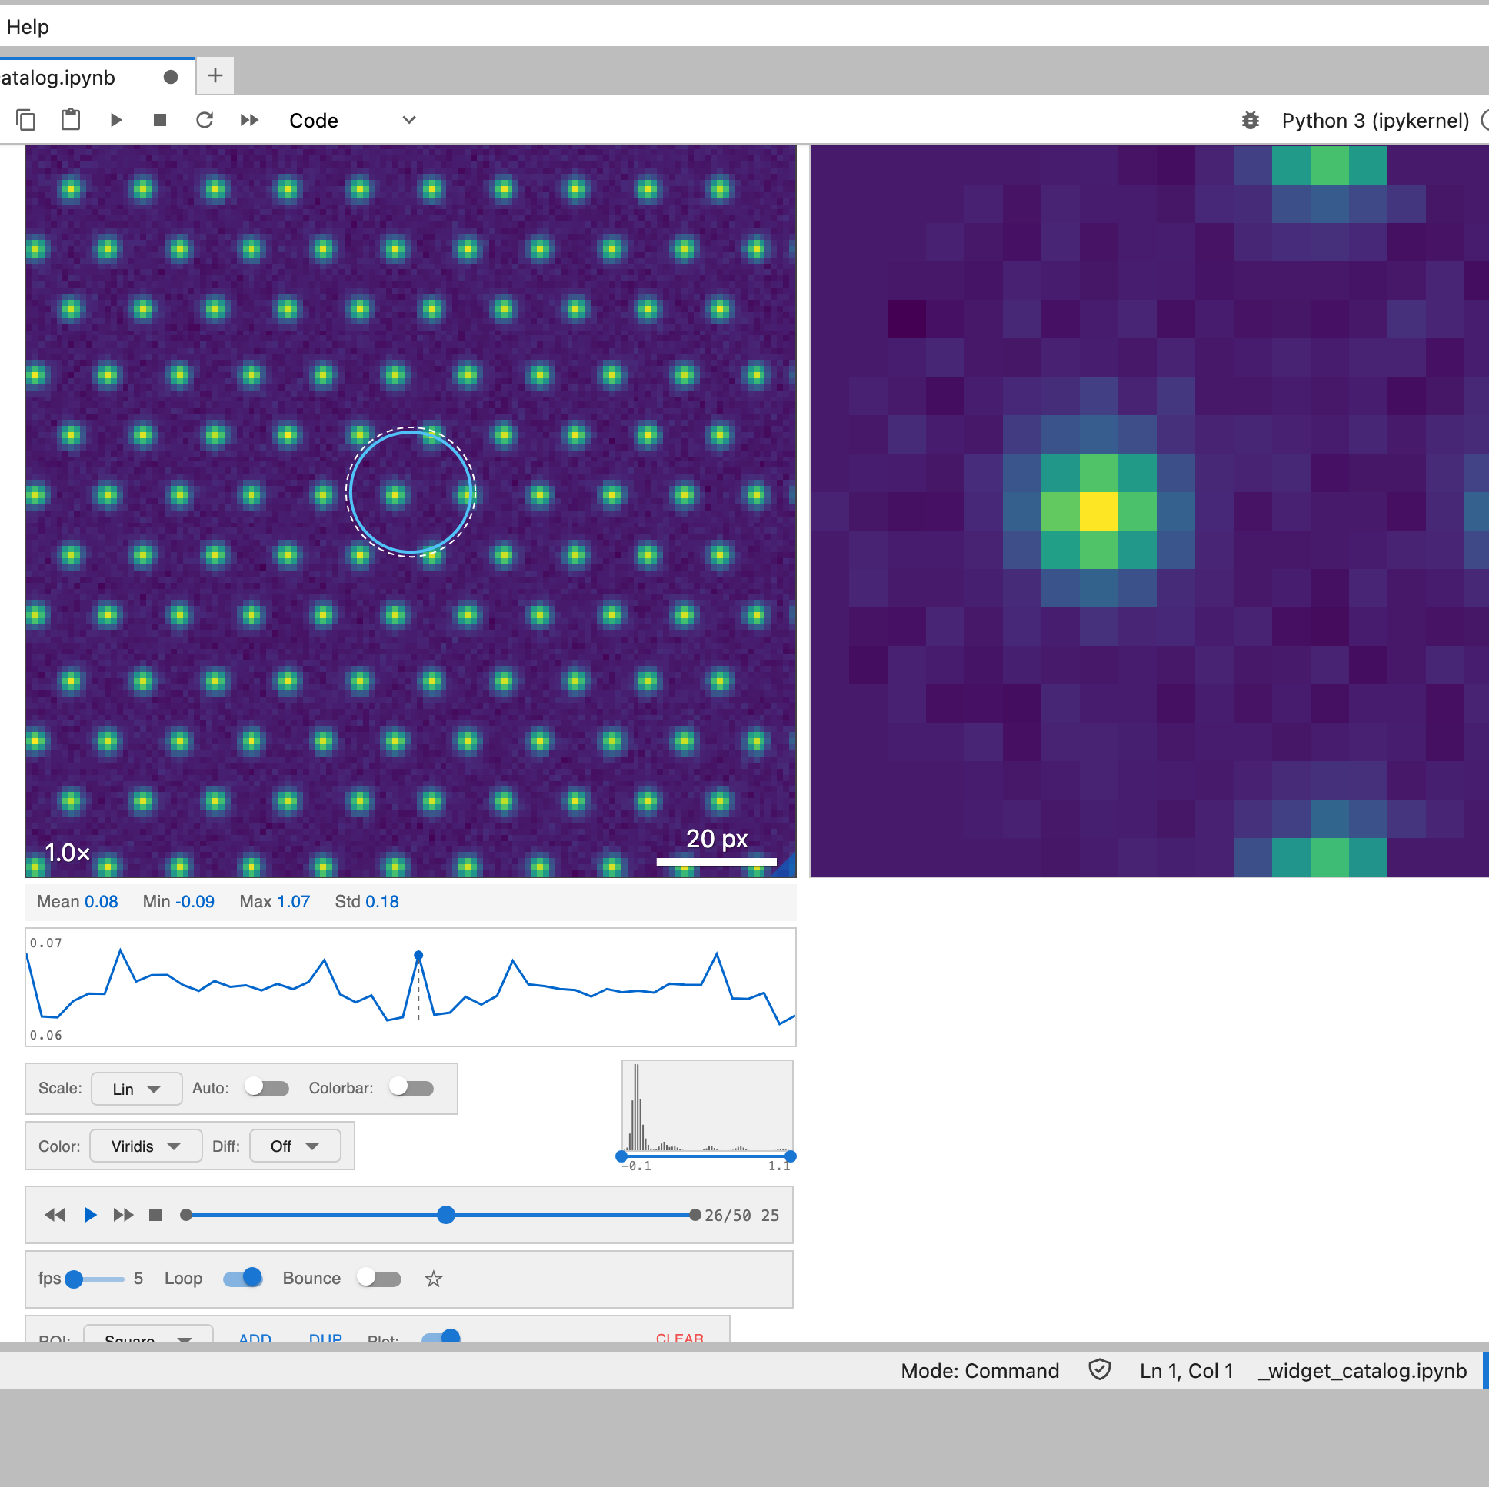Click the ADD ROI button
Viewport: 1489px width, 1487px height.
pyautogui.click(x=255, y=1339)
